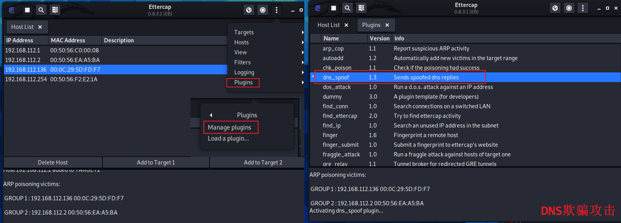Open the three-dot menu in left window
The image size is (621, 223).
[x=277, y=10]
